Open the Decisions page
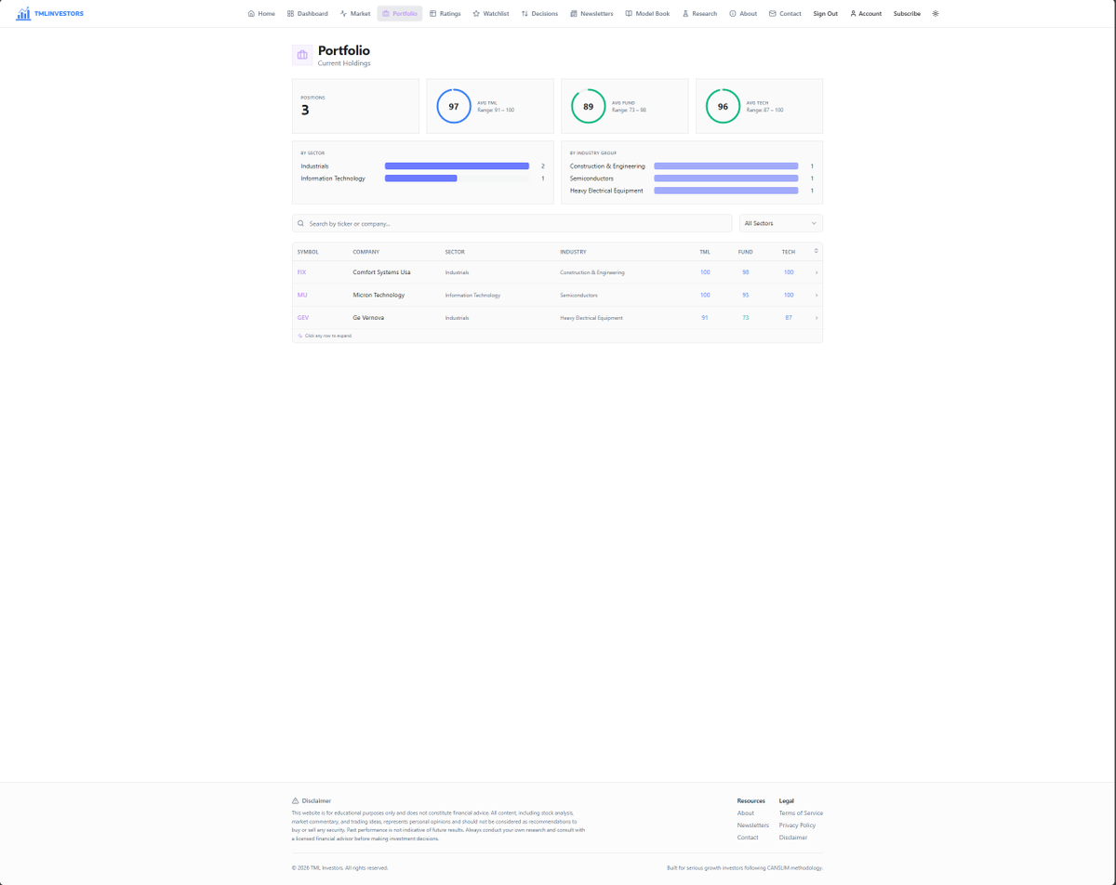 (x=539, y=14)
